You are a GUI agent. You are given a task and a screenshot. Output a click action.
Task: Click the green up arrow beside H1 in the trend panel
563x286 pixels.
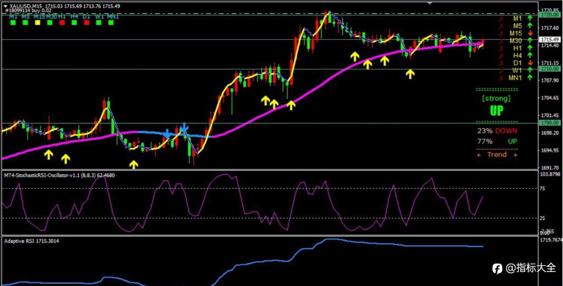coord(530,48)
